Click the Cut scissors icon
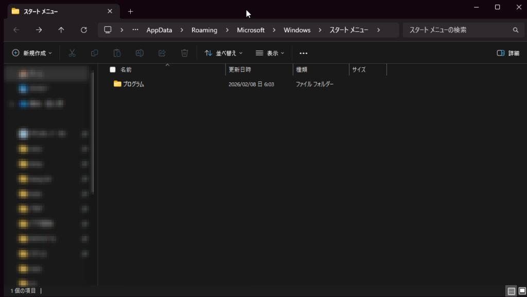 72,53
